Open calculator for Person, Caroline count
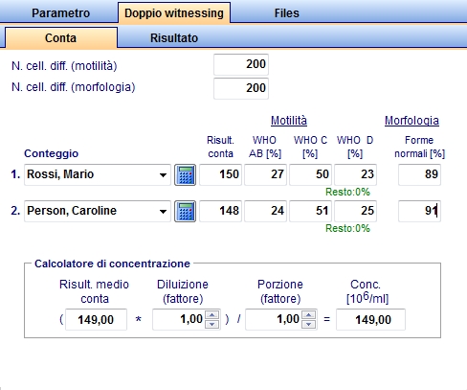 pyautogui.click(x=185, y=211)
